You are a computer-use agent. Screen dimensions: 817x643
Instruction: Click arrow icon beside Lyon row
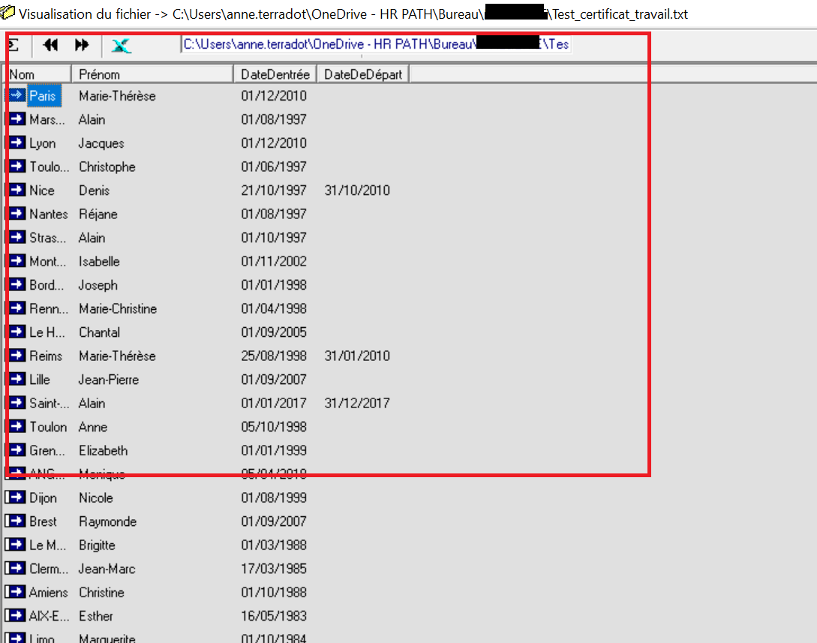tap(16, 143)
